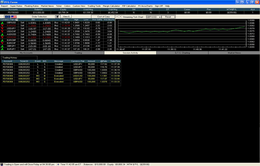Image resolution: width=260 pixels, height=166 pixels.
Task: Click the USD/JPY ask price 117.00
Action: click(x=47, y=29)
